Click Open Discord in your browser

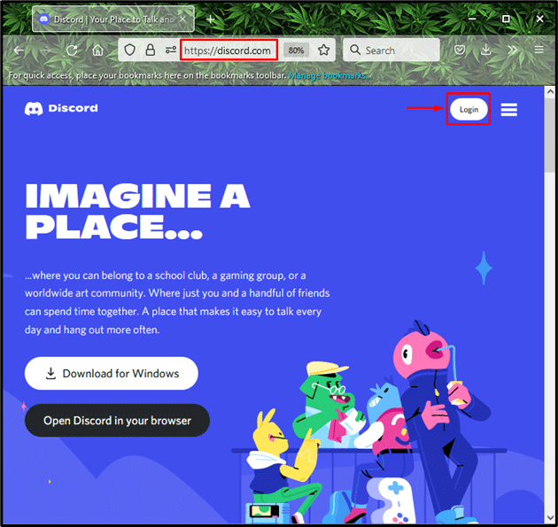pyautogui.click(x=117, y=420)
